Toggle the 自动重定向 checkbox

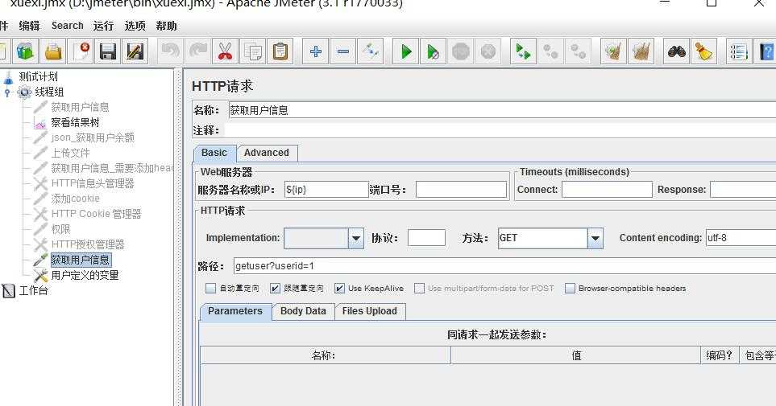(211, 288)
